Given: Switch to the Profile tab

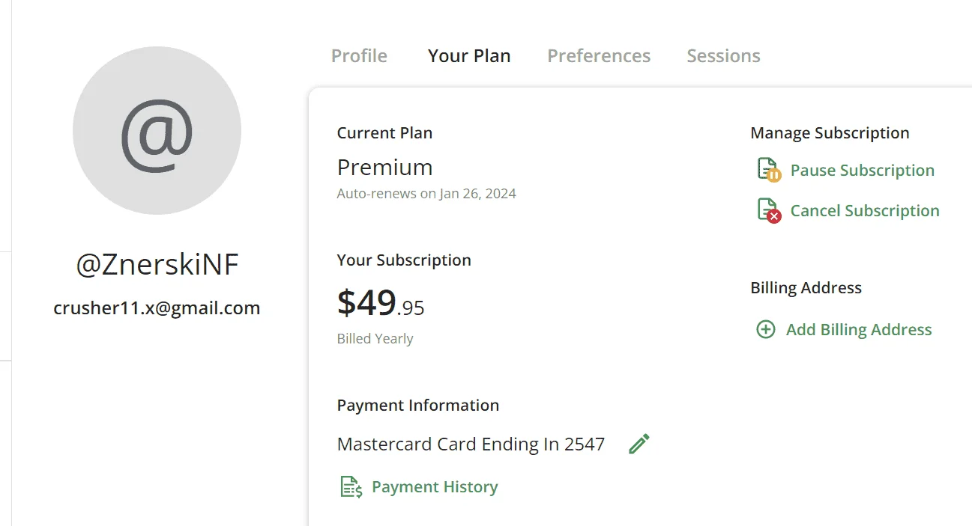Looking at the screenshot, I should (x=359, y=56).
